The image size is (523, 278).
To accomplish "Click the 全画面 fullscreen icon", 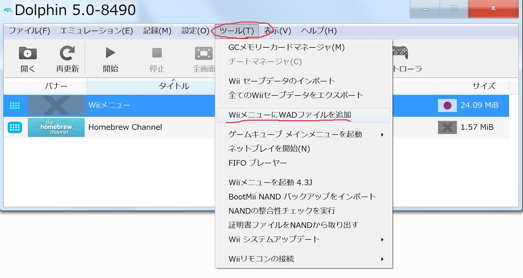I will pos(204,53).
